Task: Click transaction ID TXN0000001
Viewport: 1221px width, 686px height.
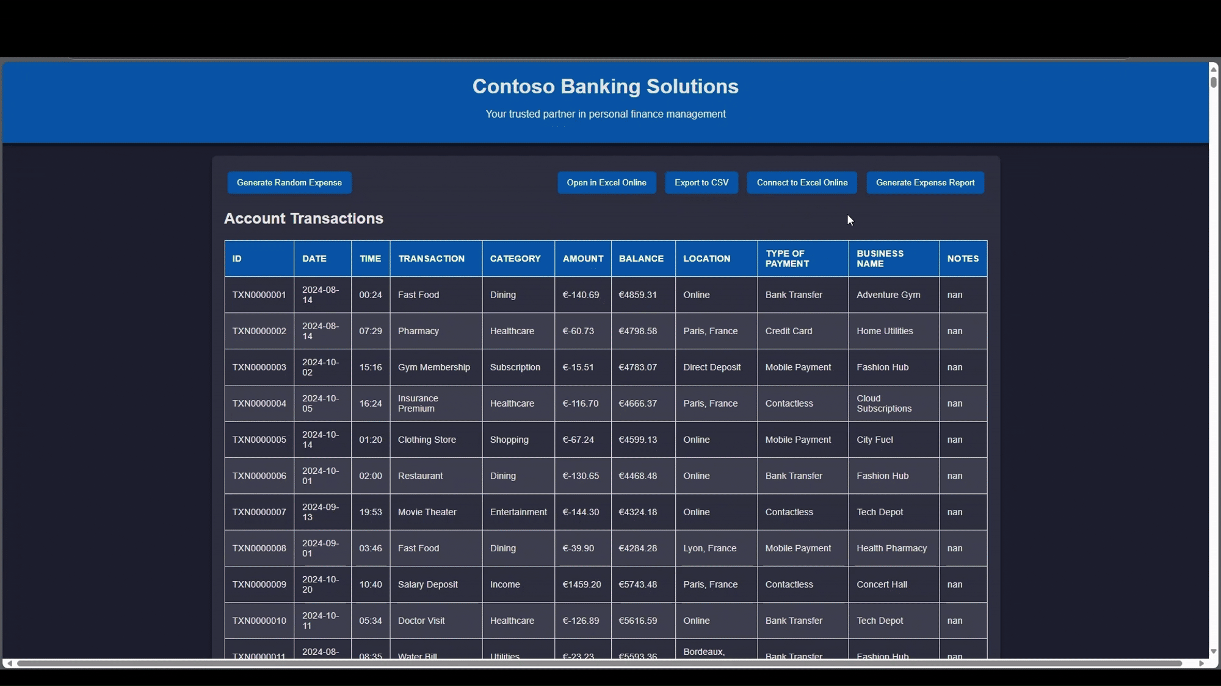Action: coord(259,295)
